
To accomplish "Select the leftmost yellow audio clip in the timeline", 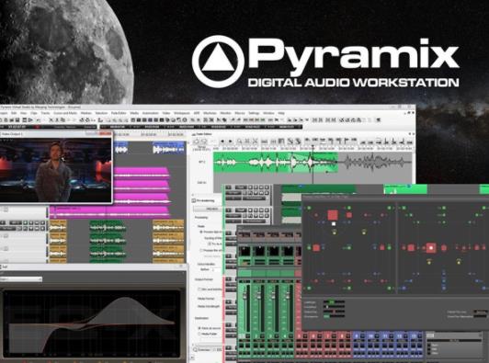I will [58, 241].
